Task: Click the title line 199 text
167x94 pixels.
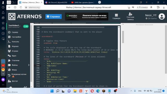Action: [x=76, y=52]
